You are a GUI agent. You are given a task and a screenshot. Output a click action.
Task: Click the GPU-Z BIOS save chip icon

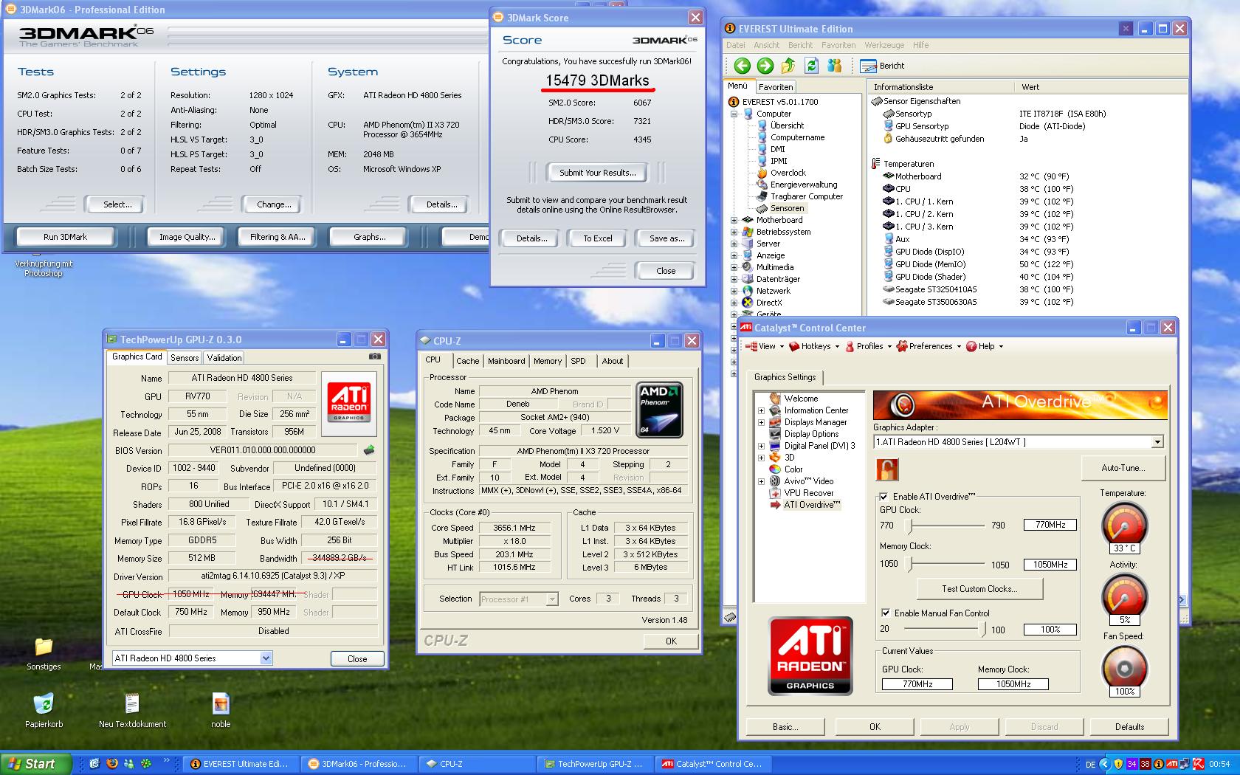pyautogui.click(x=369, y=449)
